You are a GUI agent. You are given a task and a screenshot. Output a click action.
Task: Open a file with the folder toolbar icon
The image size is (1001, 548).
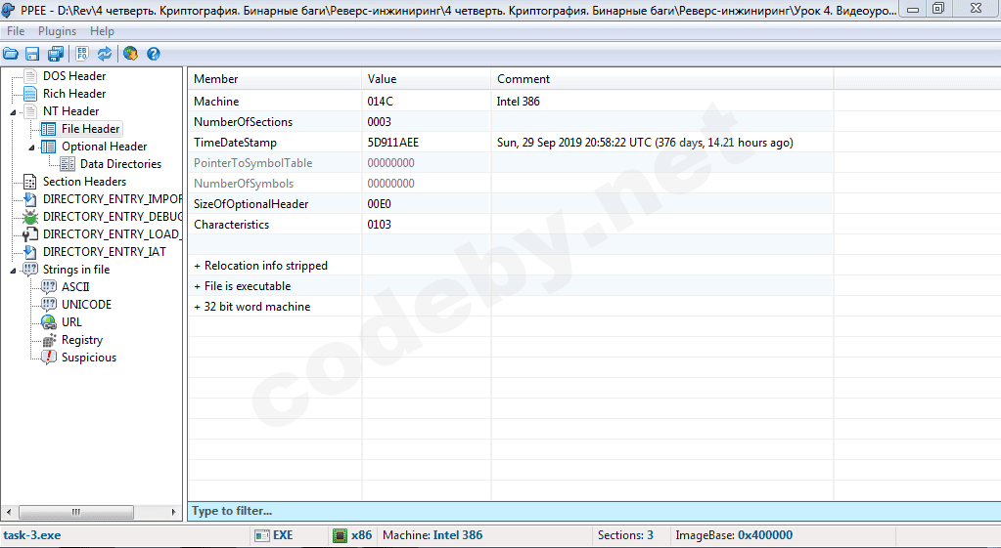point(11,54)
